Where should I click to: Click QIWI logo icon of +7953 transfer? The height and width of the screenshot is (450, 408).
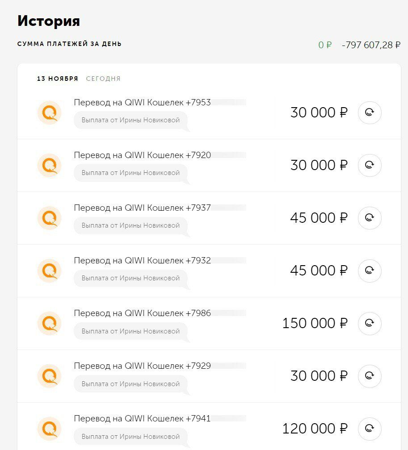50,112
